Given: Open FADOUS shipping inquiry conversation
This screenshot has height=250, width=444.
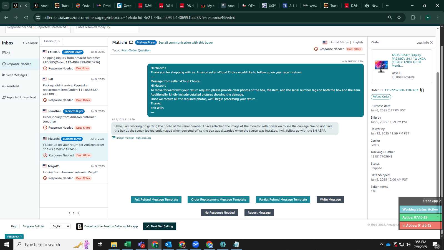Looking at the screenshot, I should coord(74,60).
